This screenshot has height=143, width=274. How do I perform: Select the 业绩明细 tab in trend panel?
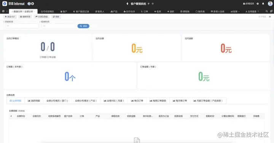point(16,101)
